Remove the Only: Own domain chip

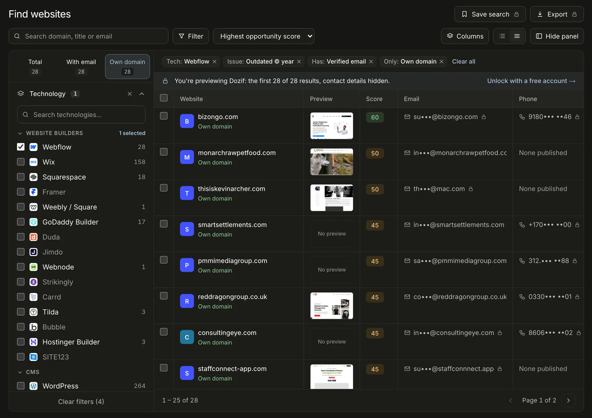(441, 61)
